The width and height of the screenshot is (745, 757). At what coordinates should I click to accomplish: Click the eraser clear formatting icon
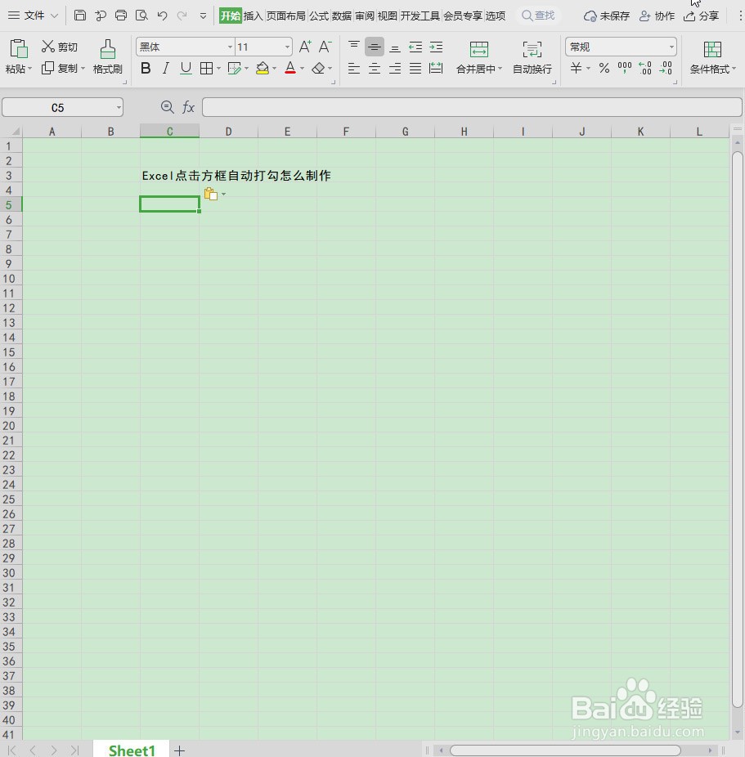tap(318, 69)
